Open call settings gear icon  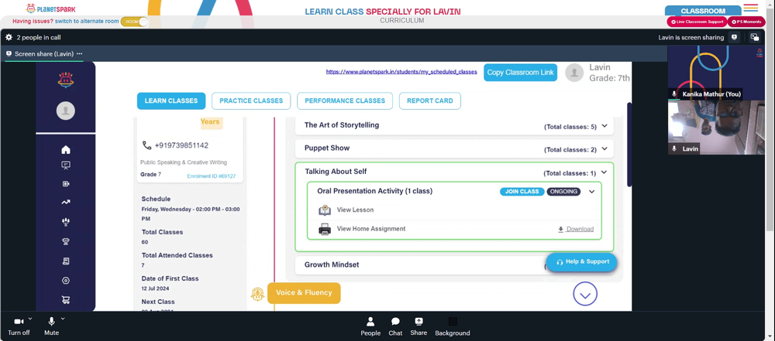click(9, 37)
